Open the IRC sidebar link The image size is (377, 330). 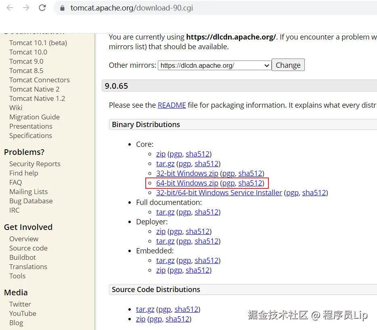[14, 210]
